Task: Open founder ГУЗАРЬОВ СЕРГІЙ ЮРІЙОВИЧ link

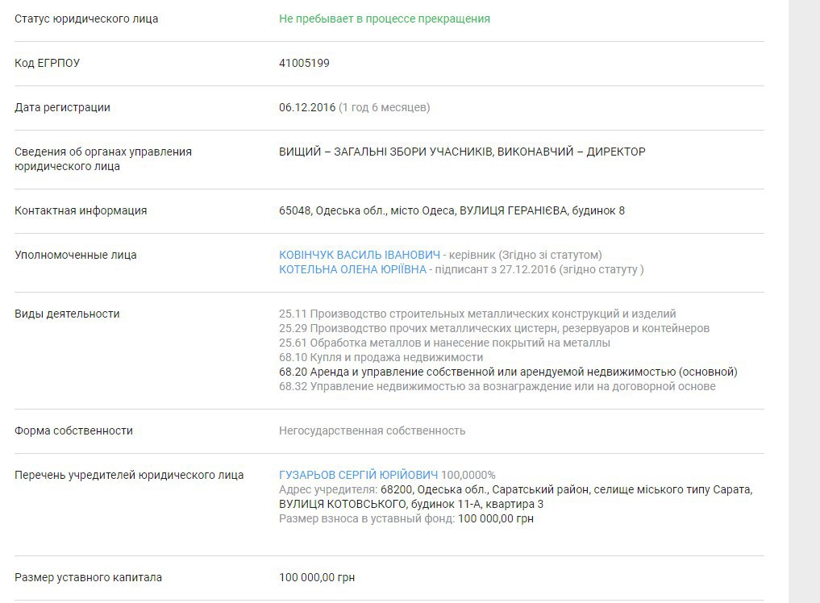Action: click(358, 475)
